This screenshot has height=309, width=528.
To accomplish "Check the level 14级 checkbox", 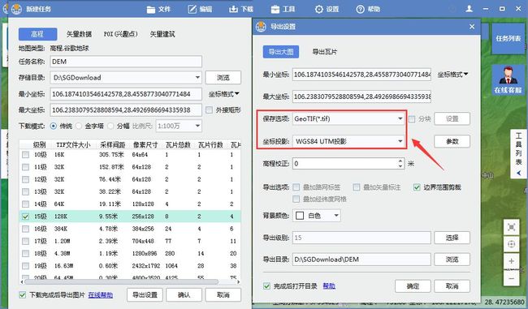I will point(26,204).
